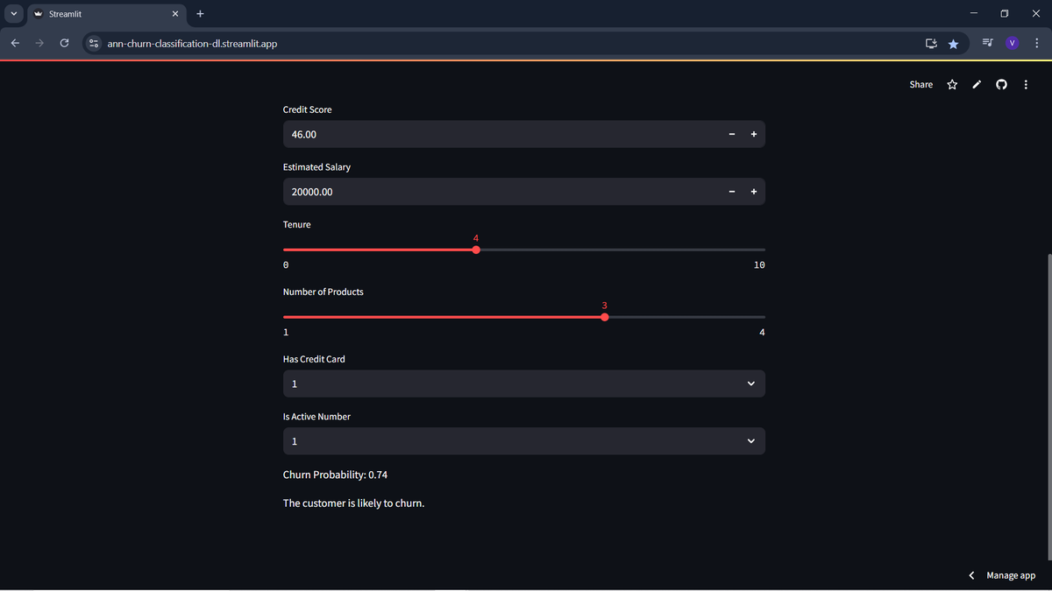The width and height of the screenshot is (1052, 591).
Task: Decrease the Estimated Salary value
Action: (x=732, y=192)
